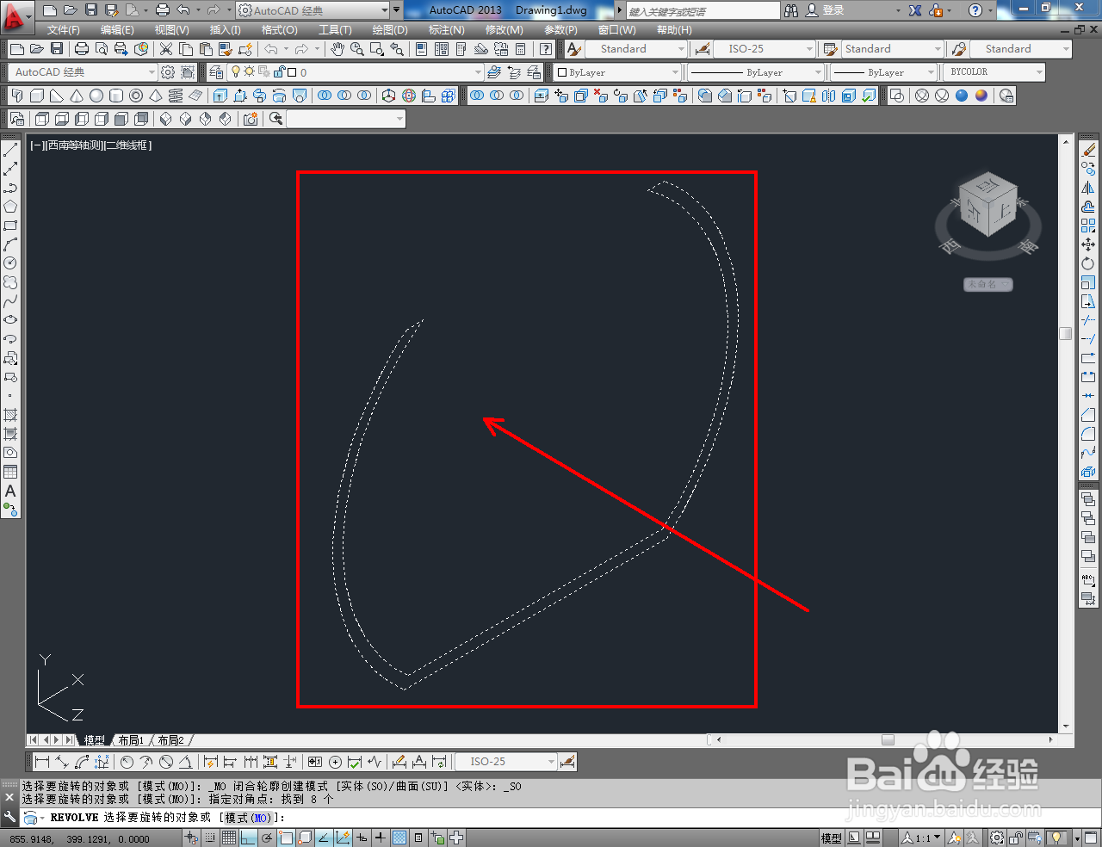Toggle Dynamic Input in the status bar
The image size is (1102, 847).
(362, 838)
